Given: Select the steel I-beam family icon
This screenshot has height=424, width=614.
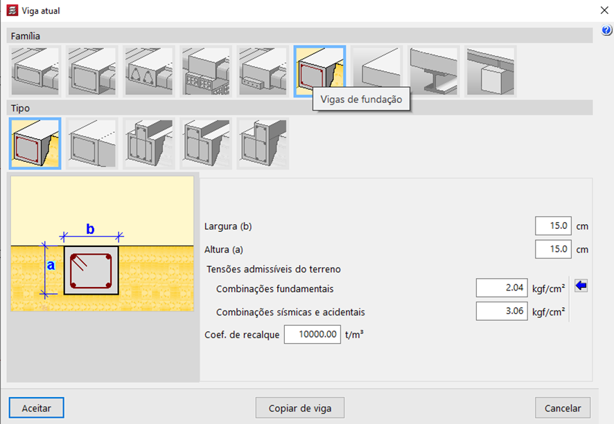Looking at the screenshot, I should tap(434, 71).
